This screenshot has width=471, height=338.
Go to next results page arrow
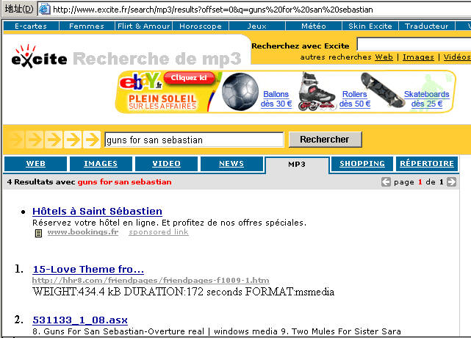[451, 182]
